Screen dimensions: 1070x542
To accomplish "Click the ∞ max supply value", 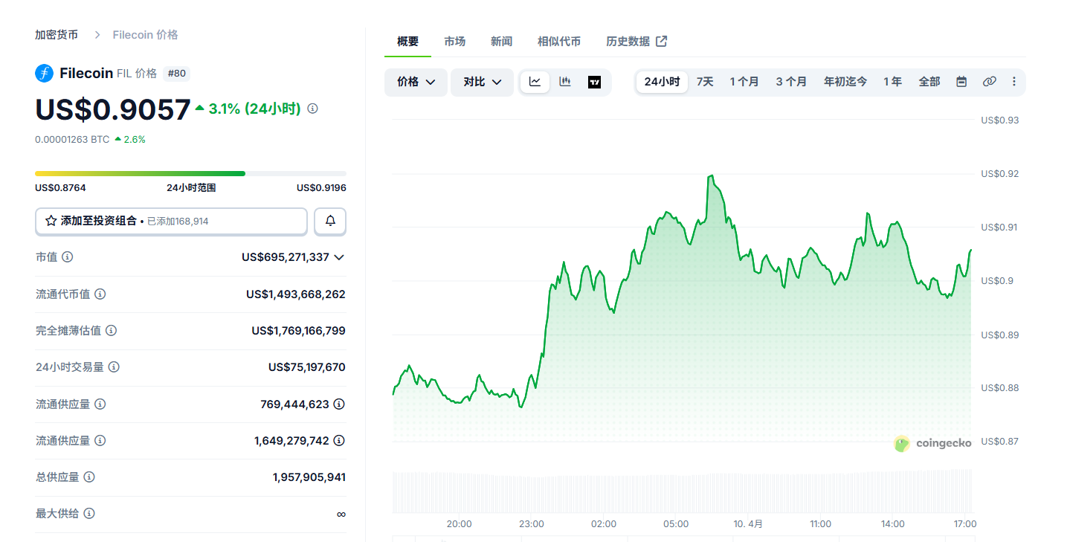I will (341, 514).
